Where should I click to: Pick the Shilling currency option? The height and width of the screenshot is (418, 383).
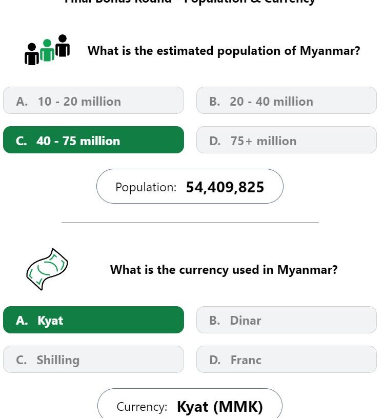coord(93,360)
